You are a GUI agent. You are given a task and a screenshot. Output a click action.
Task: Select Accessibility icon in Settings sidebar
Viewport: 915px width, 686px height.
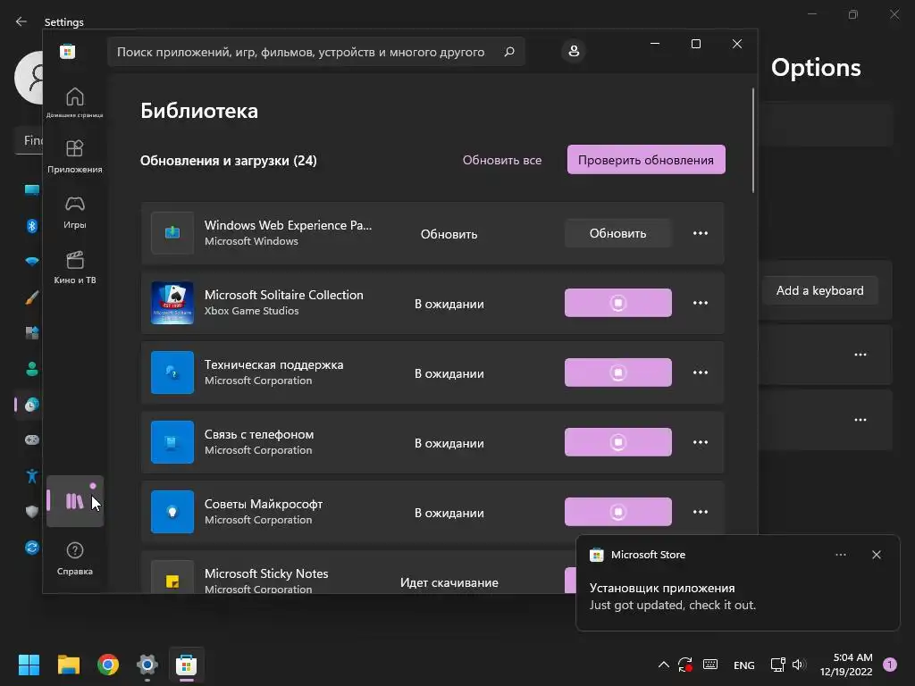(32, 476)
